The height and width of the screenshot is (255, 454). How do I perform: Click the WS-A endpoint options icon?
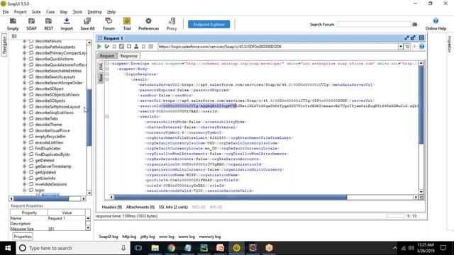(x=407, y=46)
